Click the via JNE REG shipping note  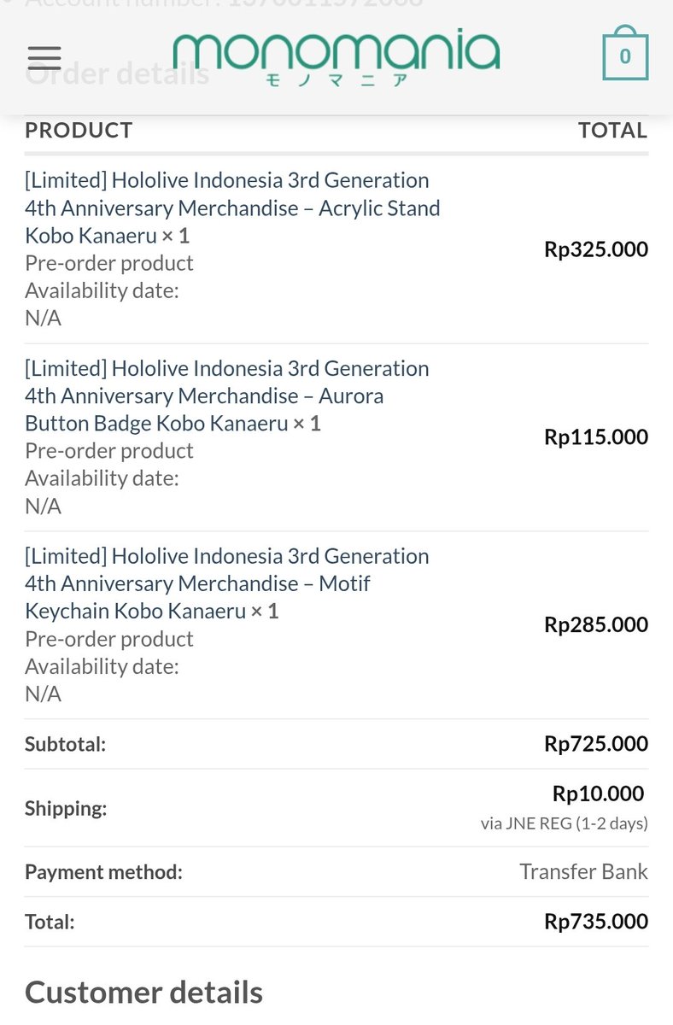click(564, 824)
